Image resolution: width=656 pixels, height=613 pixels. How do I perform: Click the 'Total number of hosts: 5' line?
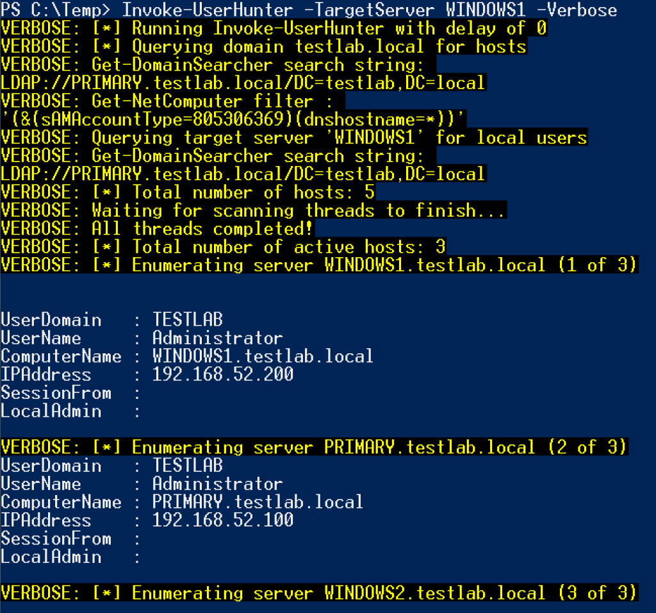click(x=188, y=192)
